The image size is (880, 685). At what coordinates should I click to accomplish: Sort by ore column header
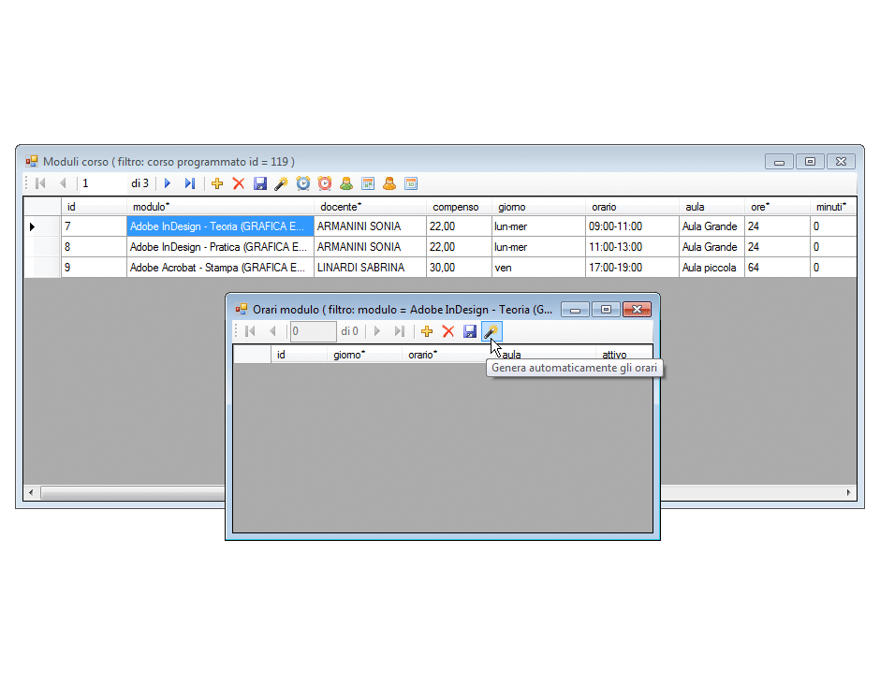pyautogui.click(x=777, y=207)
